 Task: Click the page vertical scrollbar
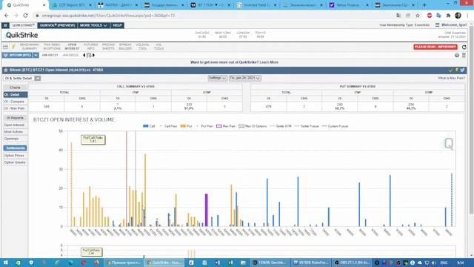pos(472,121)
